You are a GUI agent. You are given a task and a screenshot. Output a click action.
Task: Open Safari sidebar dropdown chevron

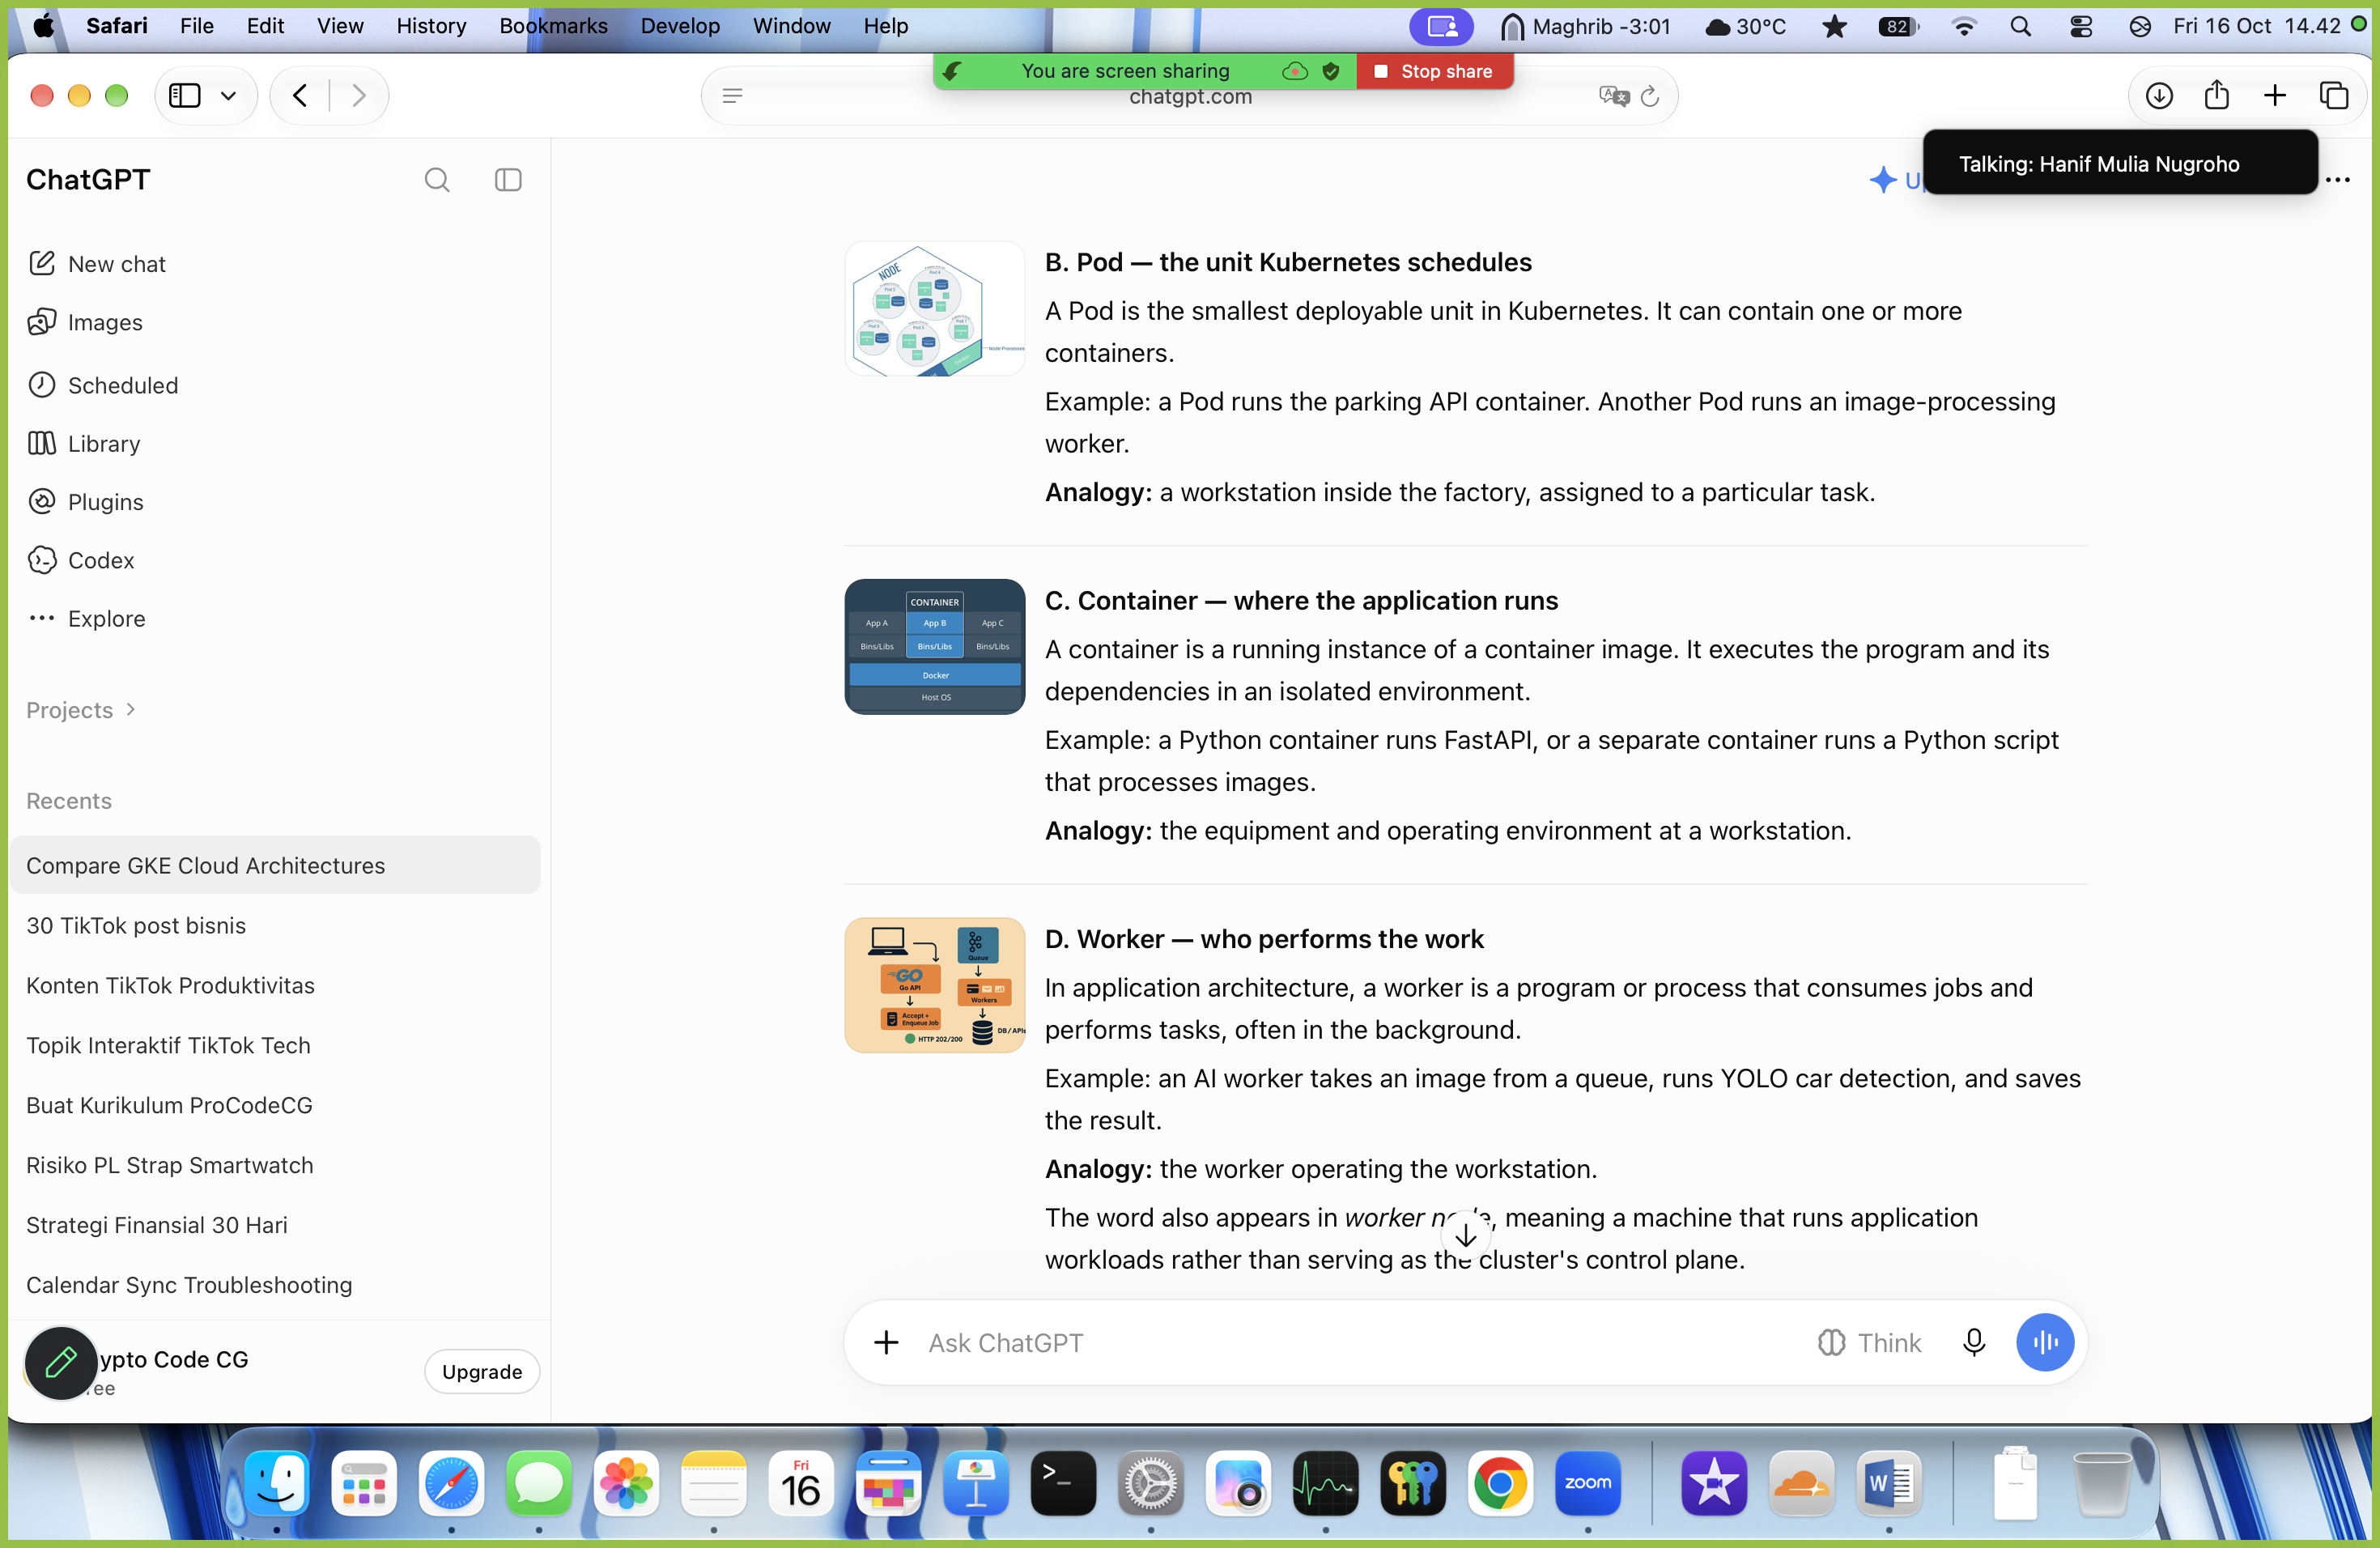[229, 96]
